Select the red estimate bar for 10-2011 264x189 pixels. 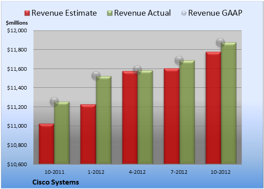pos(47,144)
